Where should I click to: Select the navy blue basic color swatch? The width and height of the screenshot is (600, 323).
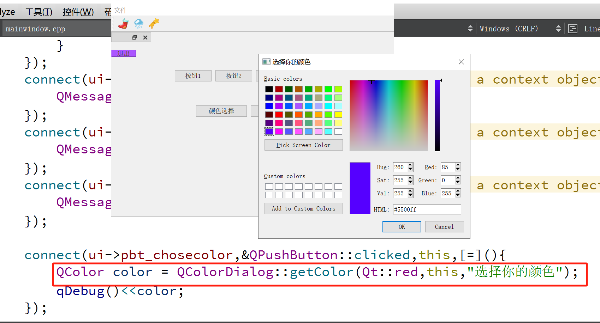pyautogui.click(x=269, y=98)
